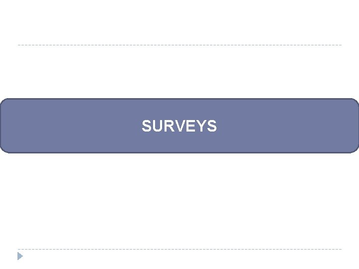Click the banner's bottom-left rounded corner
This screenshot has width=359, height=269.
4,149
